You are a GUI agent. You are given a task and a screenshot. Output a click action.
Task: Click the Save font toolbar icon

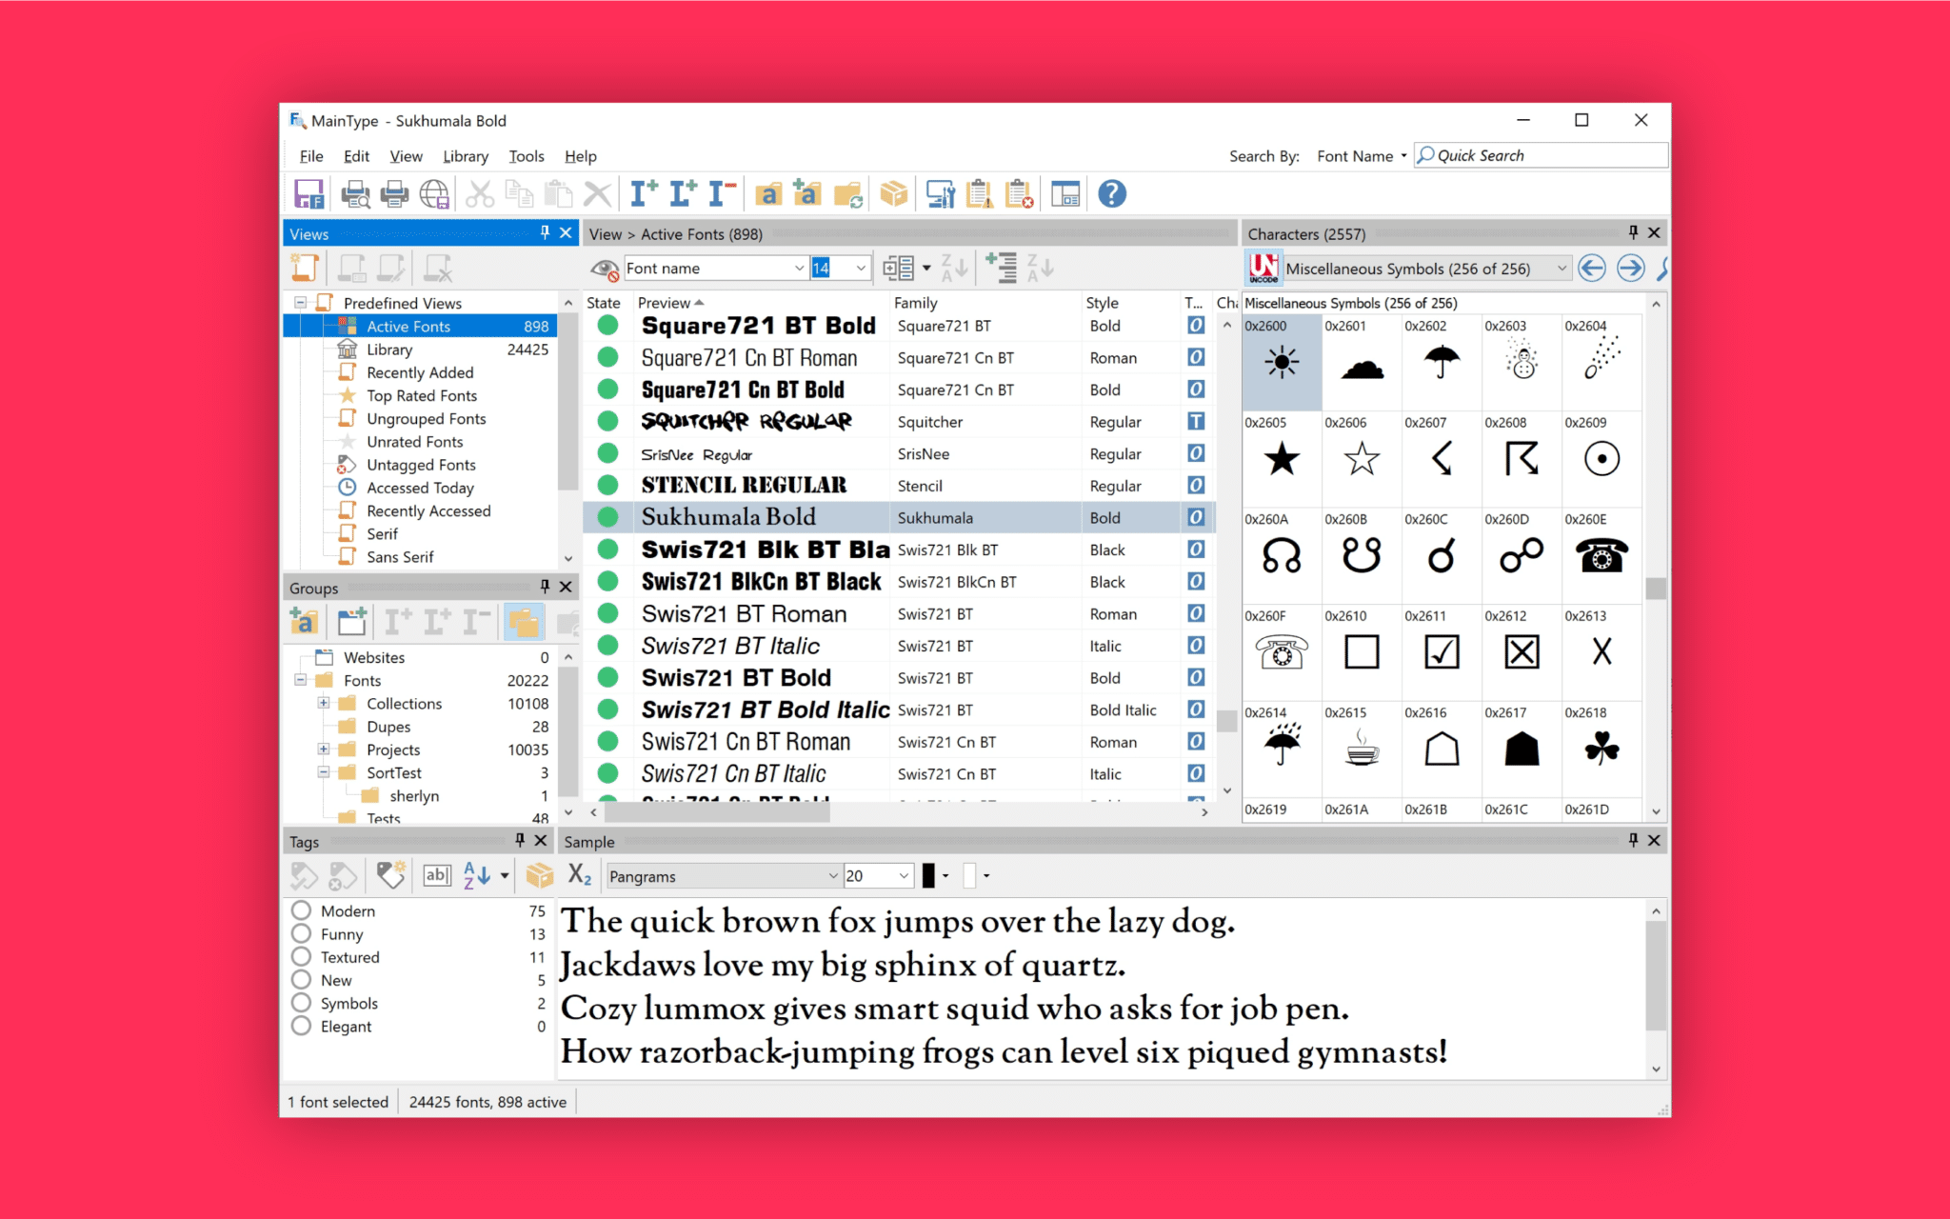click(308, 194)
